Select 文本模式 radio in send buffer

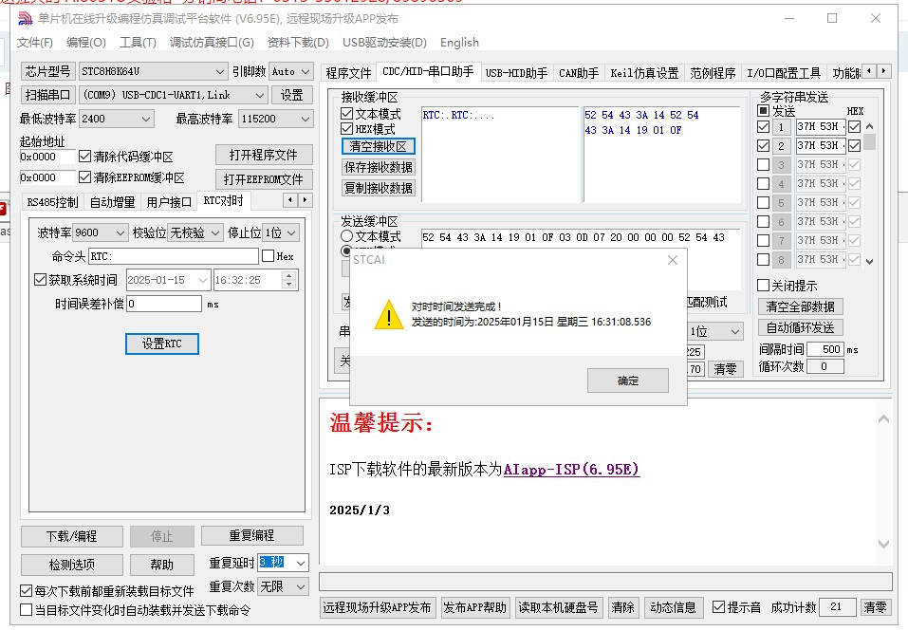pos(347,236)
